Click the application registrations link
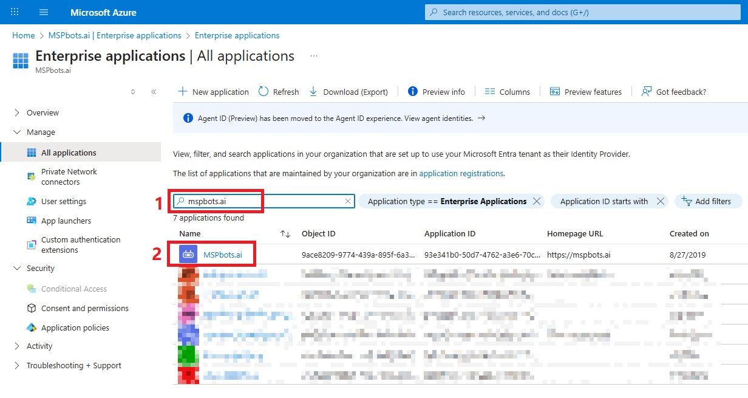748x398 pixels. click(461, 173)
